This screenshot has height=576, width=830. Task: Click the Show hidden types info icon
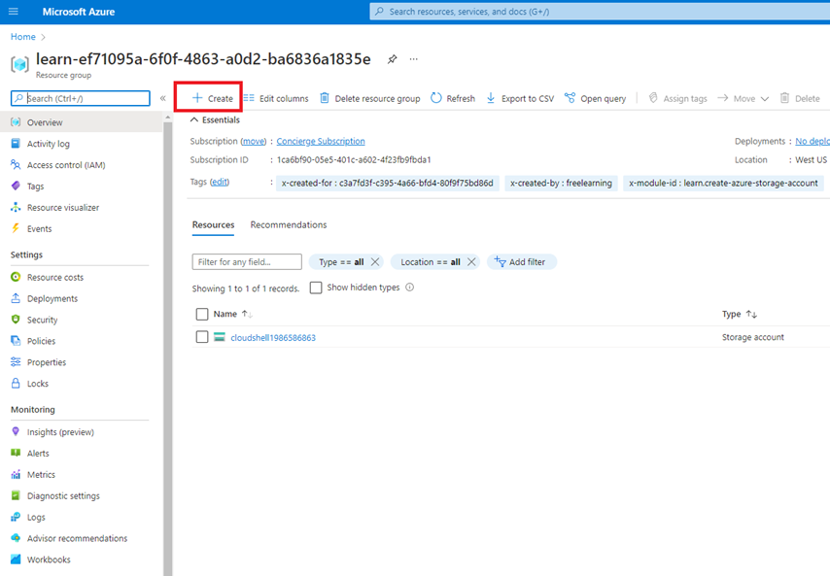(410, 288)
